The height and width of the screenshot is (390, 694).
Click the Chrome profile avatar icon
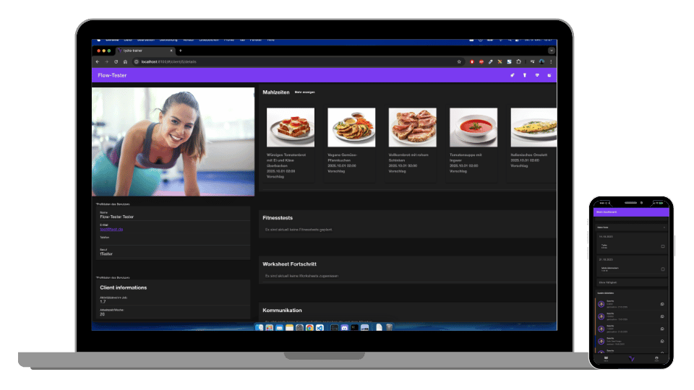541,62
